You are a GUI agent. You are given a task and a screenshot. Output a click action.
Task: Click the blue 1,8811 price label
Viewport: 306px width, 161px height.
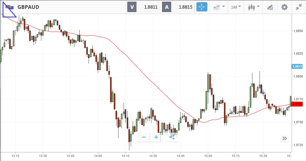[x=297, y=66]
